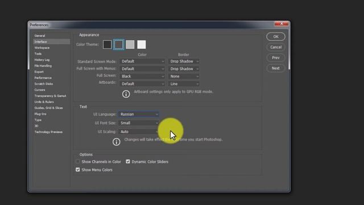Image resolution: width=364 pixels, height=205 pixels.
Task: Uncheck Dynamic Color Sliders
Action: click(x=128, y=162)
